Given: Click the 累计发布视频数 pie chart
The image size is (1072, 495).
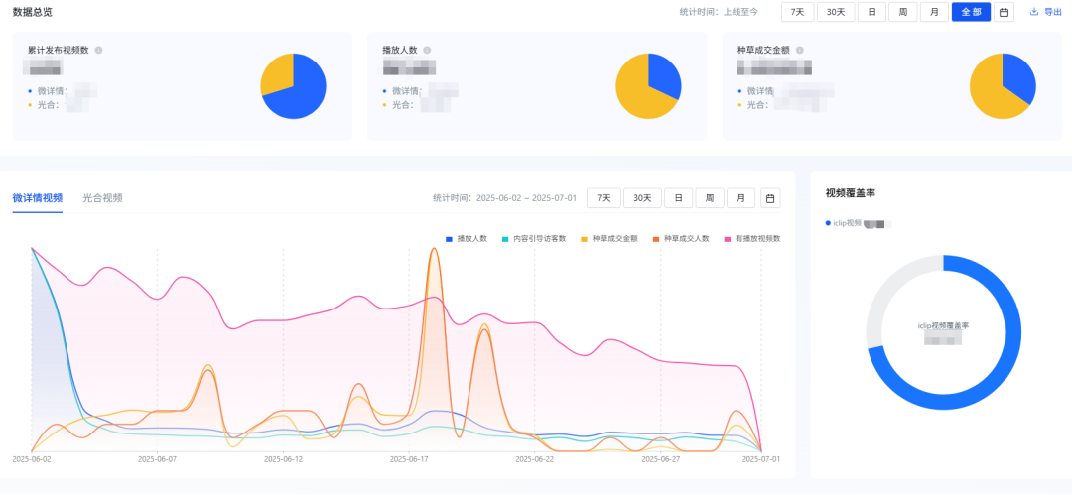Looking at the screenshot, I should (293, 86).
